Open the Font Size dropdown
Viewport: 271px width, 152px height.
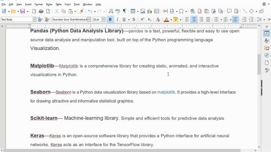point(103,19)
